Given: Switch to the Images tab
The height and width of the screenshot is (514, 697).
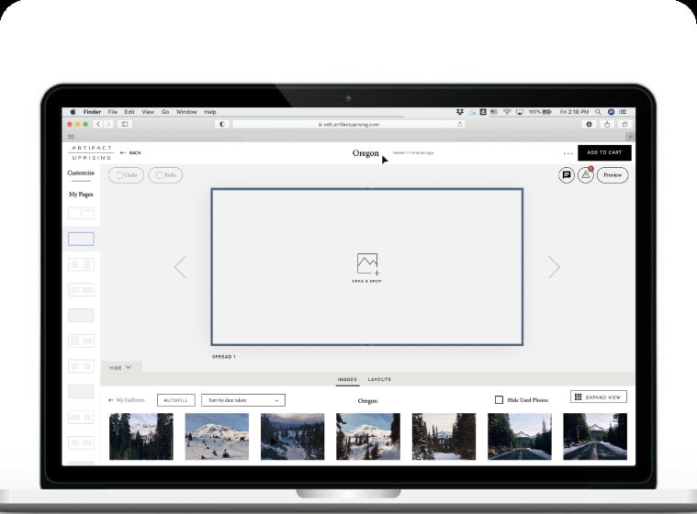Looking at the screenshot, I should (x=347, y=379).
